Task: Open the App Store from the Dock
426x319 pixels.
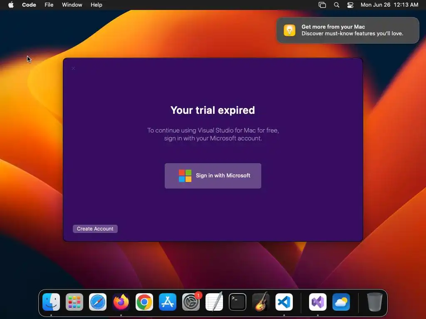Action: (168, 302)
